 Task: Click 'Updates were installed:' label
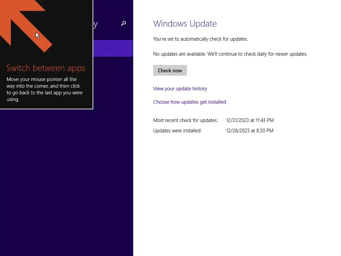coord(177,131)
